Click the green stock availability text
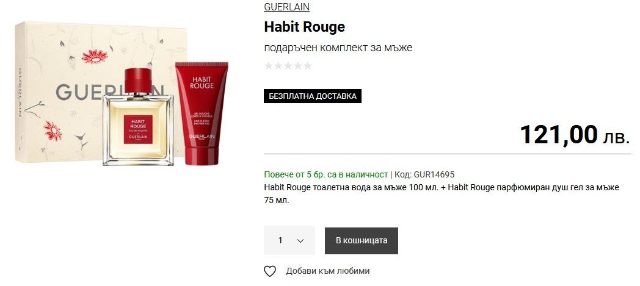640x286 pixels. (325, 174)
